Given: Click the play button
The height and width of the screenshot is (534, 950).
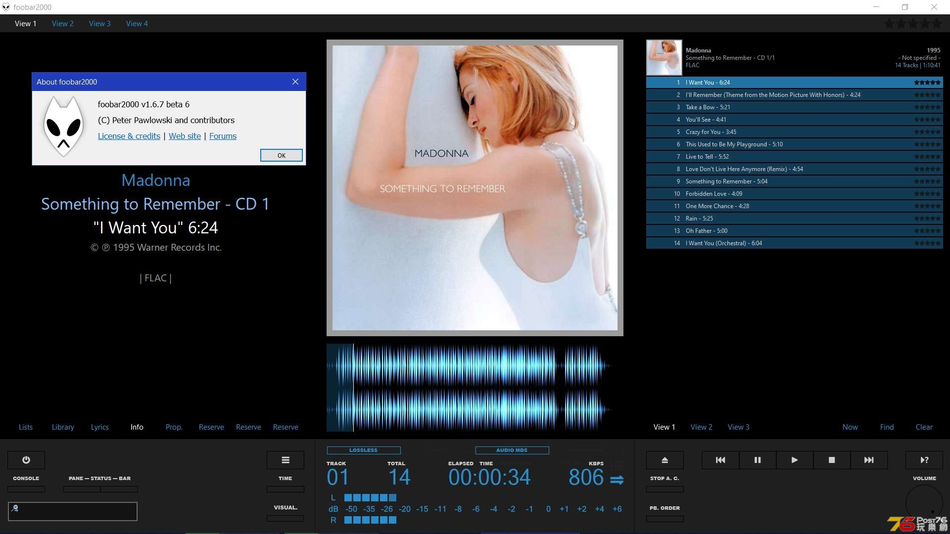Looking at the screenshot, I should [x=795, y=460].
